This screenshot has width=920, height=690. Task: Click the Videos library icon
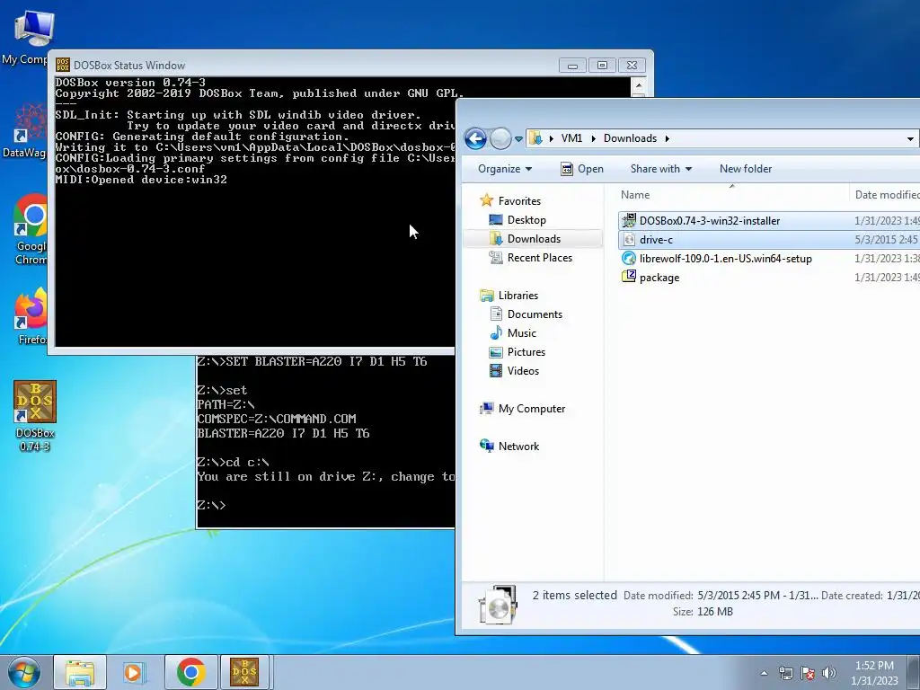pyautogui.click(x=496, y=370)
